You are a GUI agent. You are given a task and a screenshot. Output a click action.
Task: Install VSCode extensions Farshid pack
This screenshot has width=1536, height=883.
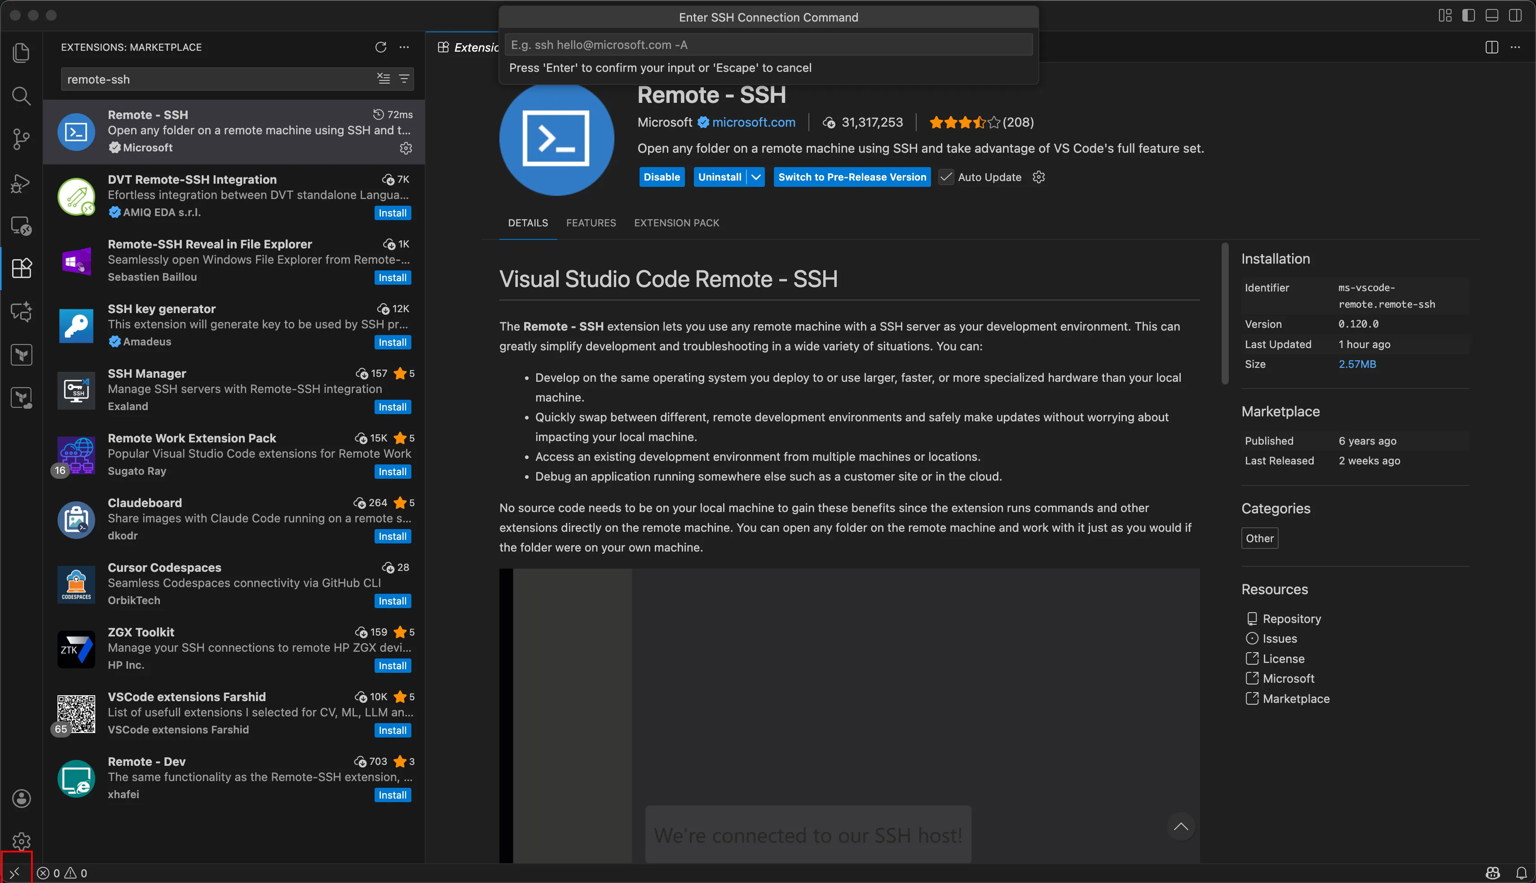(x=393, y=731)
